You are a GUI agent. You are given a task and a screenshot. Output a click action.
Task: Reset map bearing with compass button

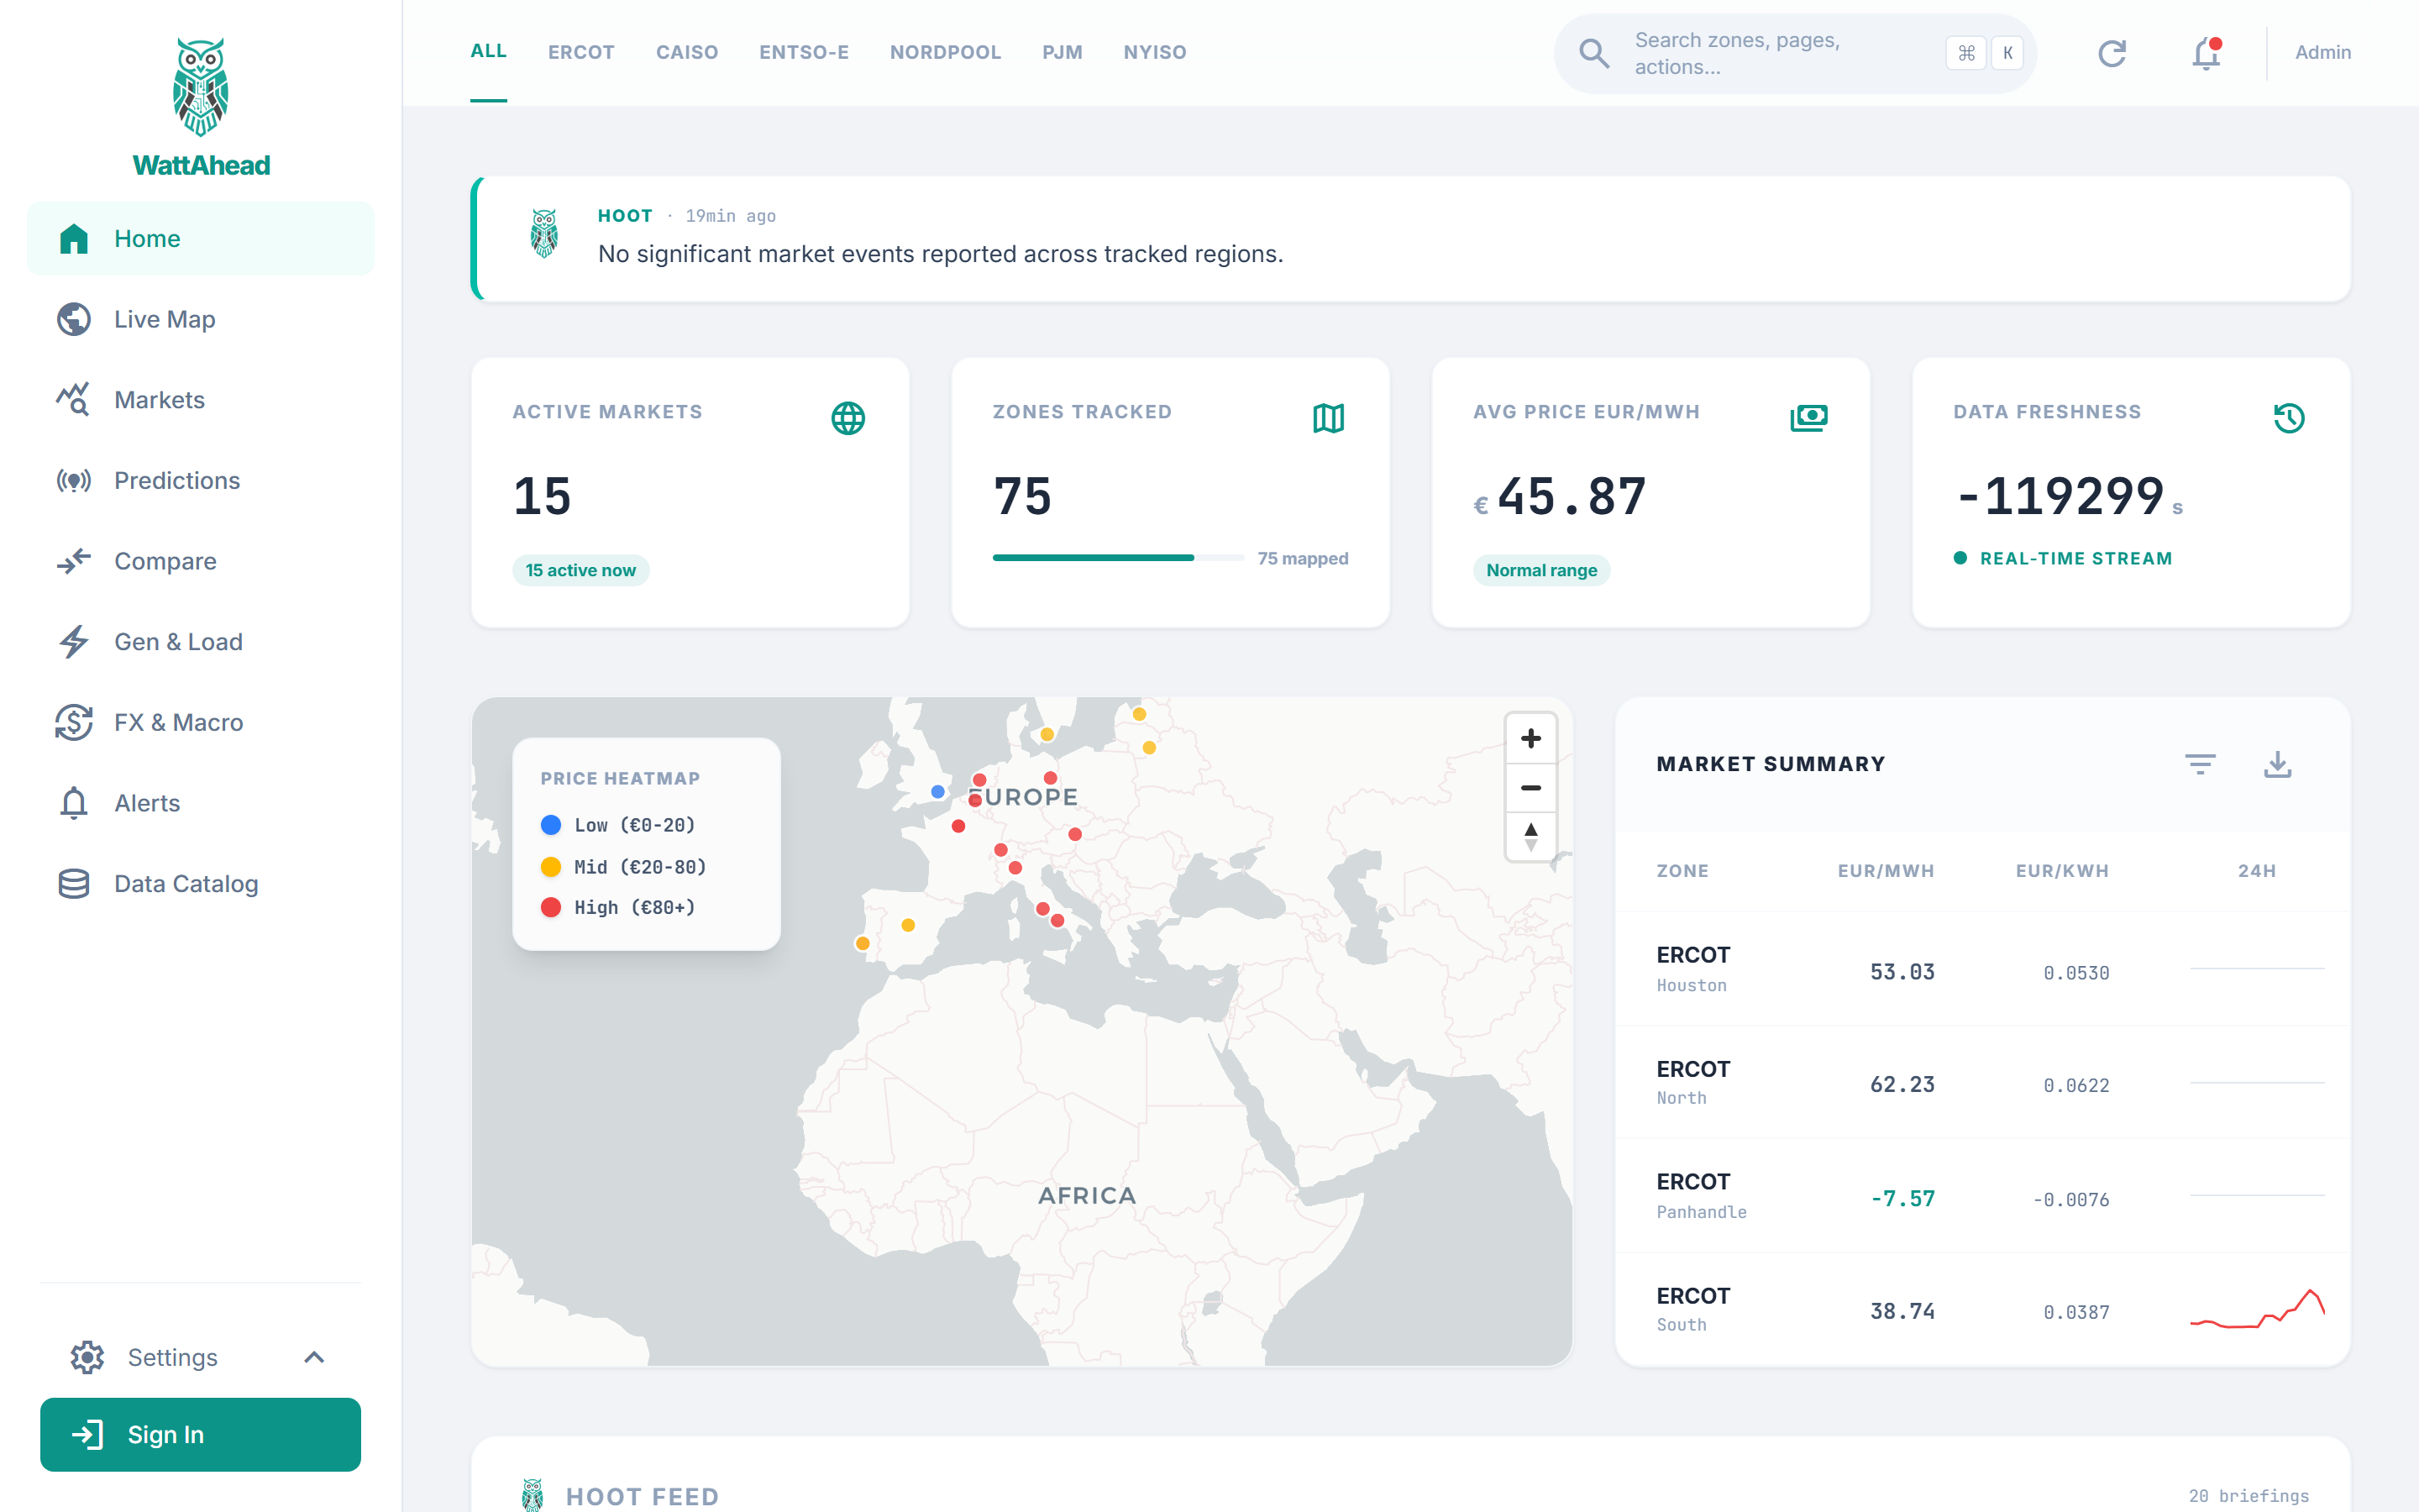pos(1530,836)
